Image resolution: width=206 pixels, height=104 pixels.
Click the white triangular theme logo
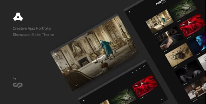(18, 17)
